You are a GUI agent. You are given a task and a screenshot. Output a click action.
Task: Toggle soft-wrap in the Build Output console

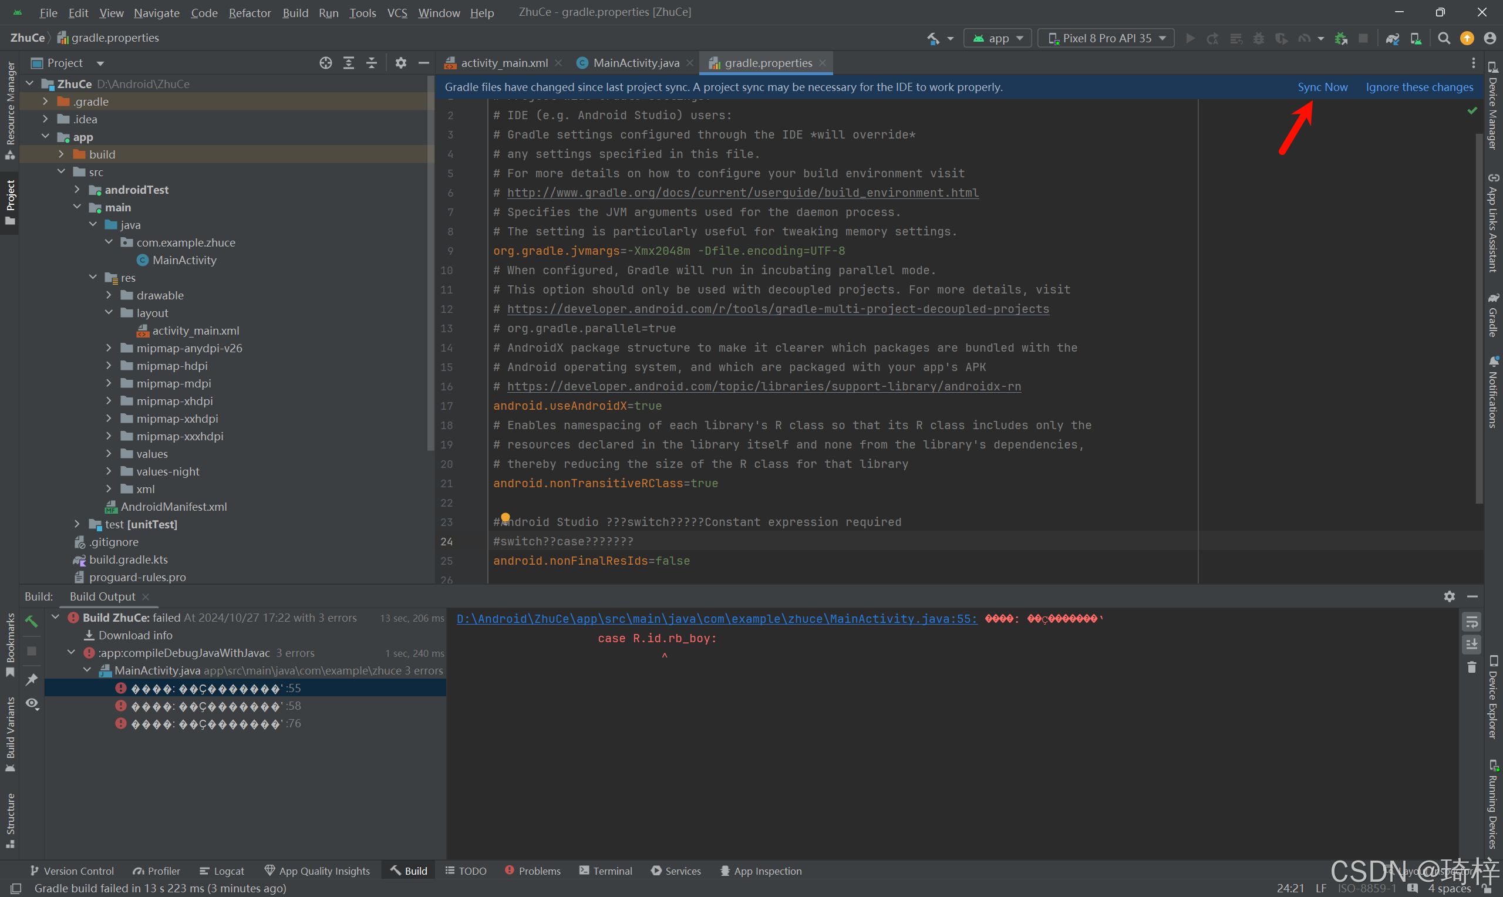coord(1471,621)
